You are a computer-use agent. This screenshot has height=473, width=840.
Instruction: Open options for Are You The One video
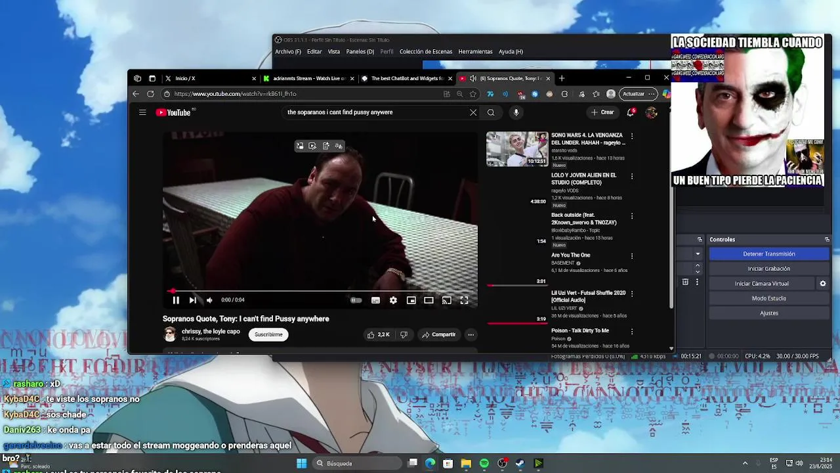[x=632, y=256]
